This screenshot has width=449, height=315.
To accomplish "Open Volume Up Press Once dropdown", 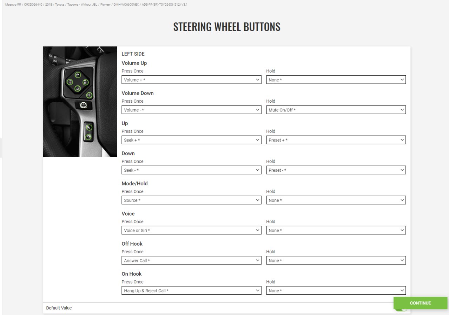I will [191, 80].
